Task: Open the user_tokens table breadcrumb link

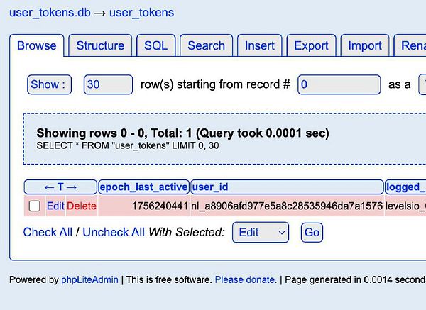Action: click(x=141, y=13)
